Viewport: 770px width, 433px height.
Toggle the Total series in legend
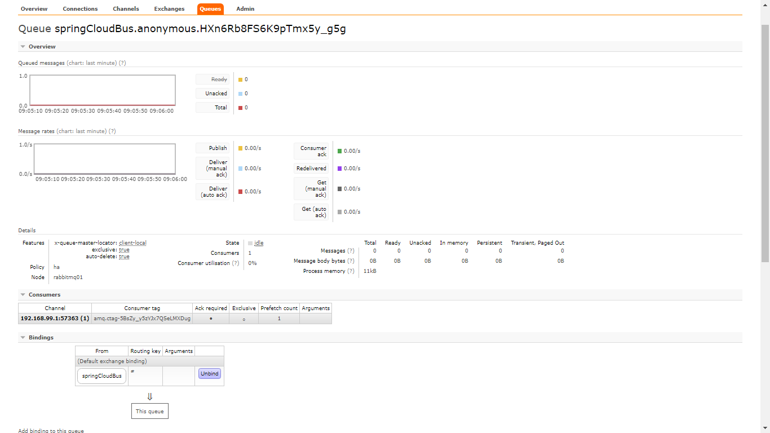(x=213, y=108)
